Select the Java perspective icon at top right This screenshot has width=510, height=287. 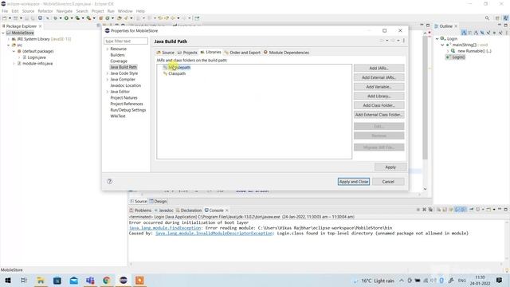[506, 18]
